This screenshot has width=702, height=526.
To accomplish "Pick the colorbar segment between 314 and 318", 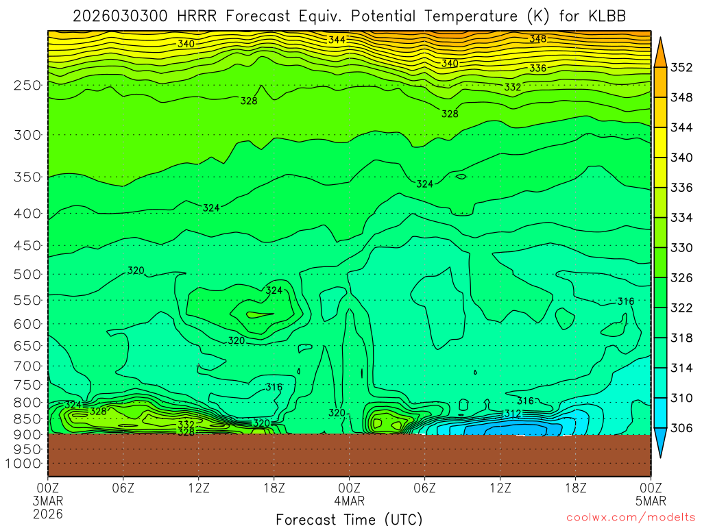I will [x=660, y=353].
